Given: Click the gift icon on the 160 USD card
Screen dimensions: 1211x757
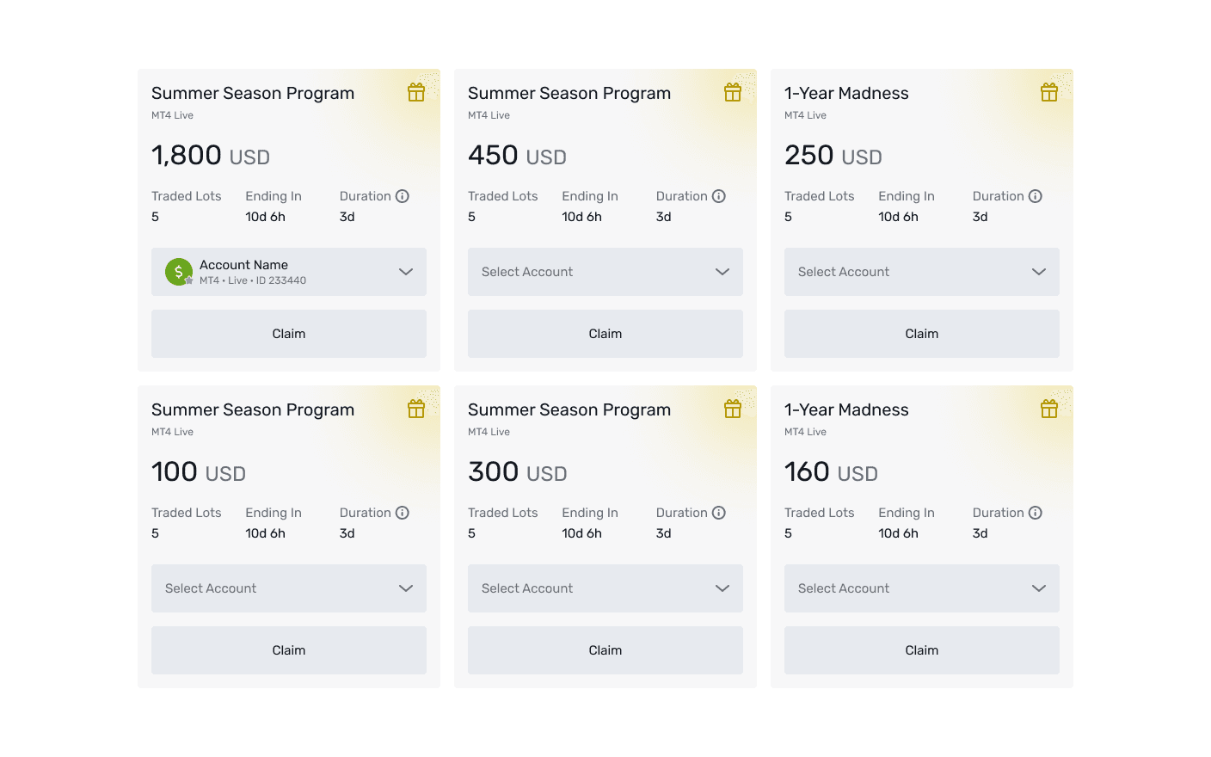Looking at the screenshot, I should tap(1049, 409).
